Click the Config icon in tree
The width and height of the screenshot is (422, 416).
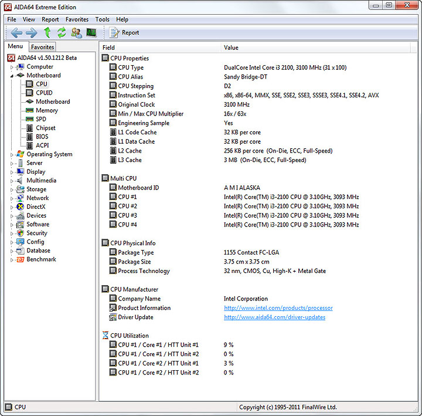(20, 242)
